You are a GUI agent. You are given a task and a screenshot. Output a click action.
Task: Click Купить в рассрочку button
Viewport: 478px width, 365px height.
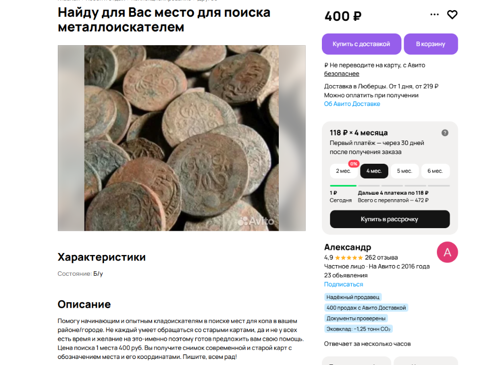pyautogui.click(x=390, y=219)
